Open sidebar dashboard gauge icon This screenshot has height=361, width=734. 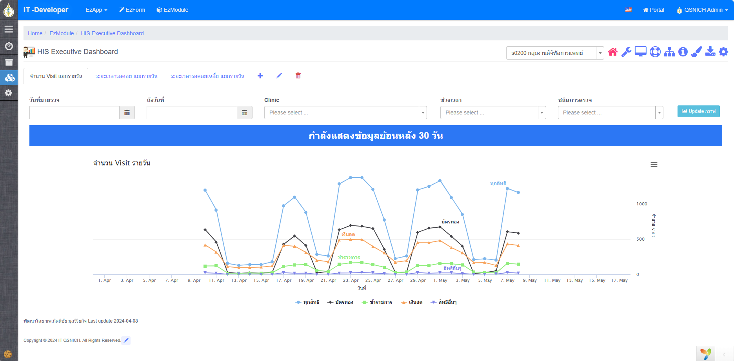pos(9,46)
